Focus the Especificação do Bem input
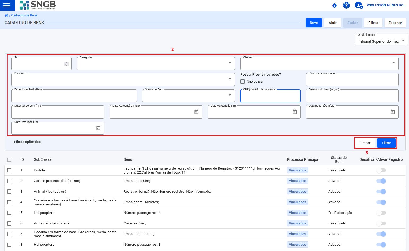Viewport: 409px width, 251px height. pyautogui.click(x=74, y=96)
